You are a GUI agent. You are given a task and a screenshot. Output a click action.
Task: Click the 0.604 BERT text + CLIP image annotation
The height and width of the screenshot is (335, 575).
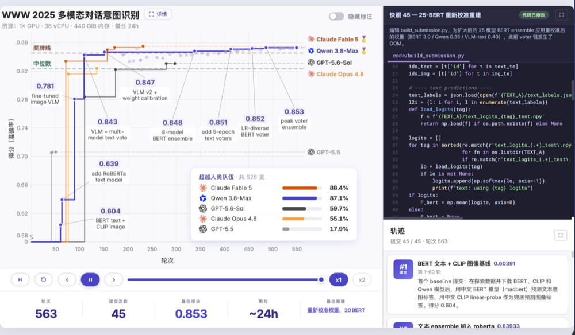[110, 219]
